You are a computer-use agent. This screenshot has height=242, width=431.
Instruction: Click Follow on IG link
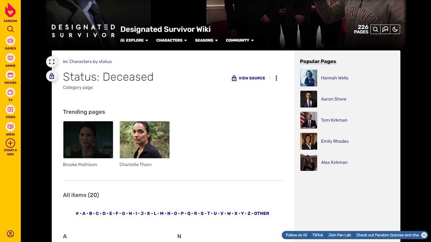click(x=296, y=235)
